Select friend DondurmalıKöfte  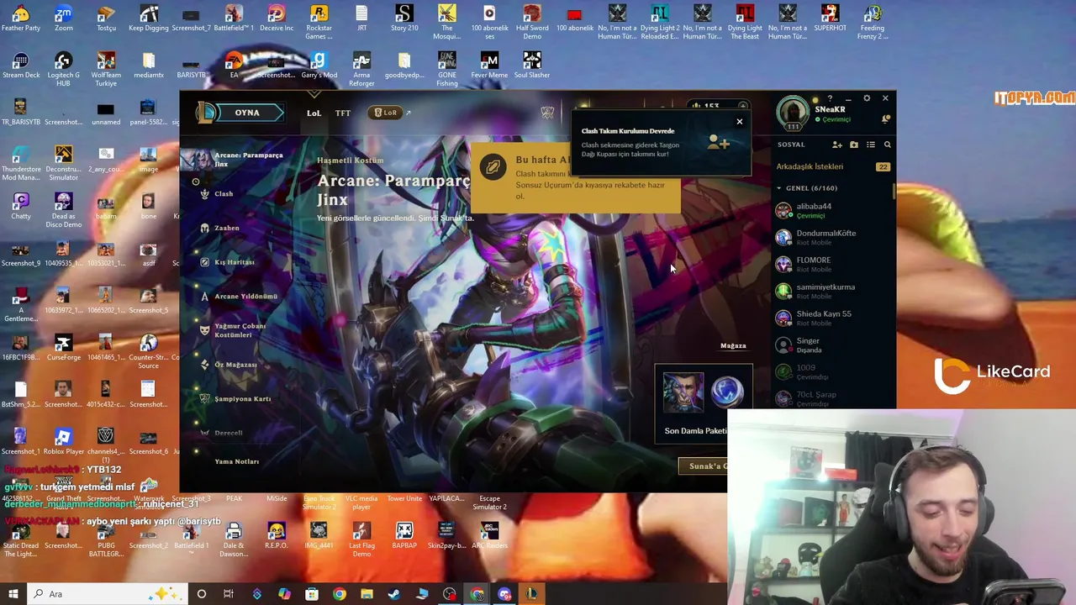click(832, 237)
